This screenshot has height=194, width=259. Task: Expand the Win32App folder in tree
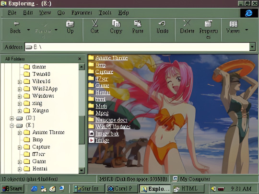pyautogui.click(x=20, y=89)
